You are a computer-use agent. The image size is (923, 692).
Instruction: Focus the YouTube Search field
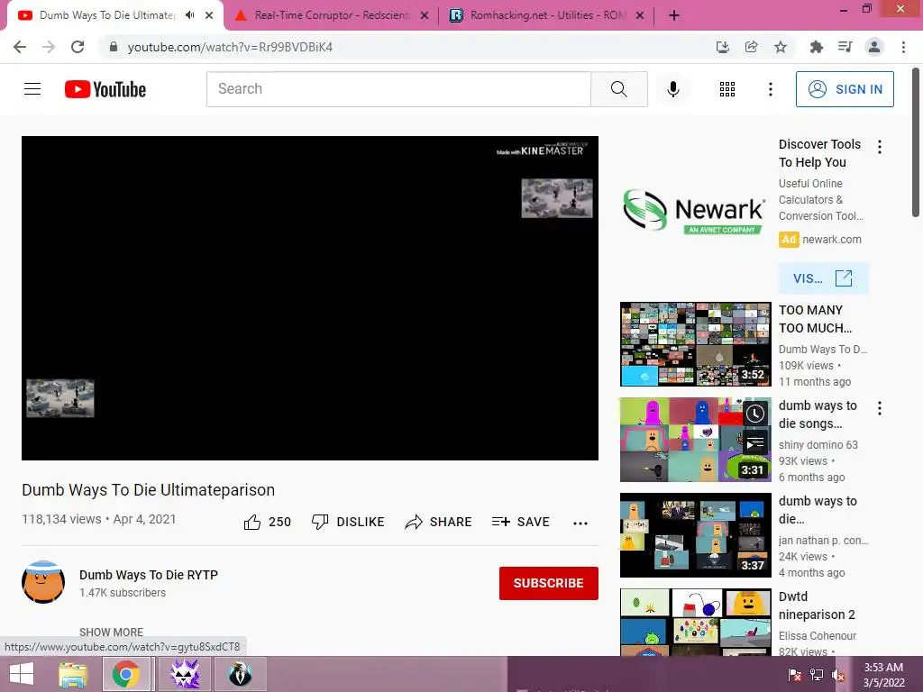pyautogui.click(x=398, y=89)
